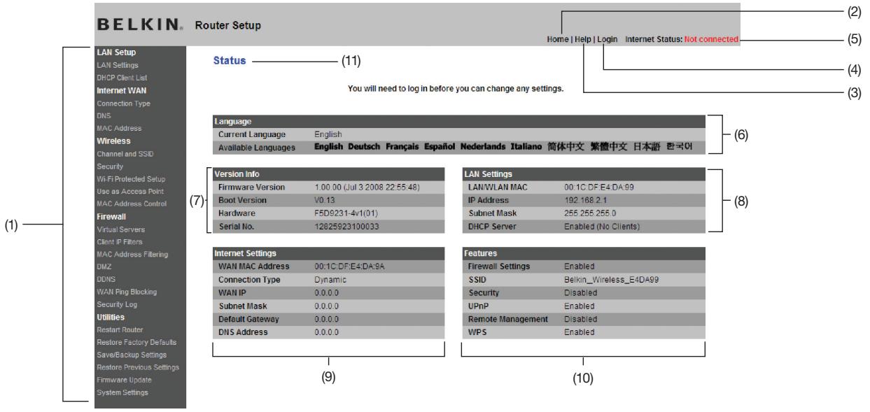The height and width of the screenshot is (412, 870).
Task: Click the LAN Setup sidebar heading
Action: [117, 52]
